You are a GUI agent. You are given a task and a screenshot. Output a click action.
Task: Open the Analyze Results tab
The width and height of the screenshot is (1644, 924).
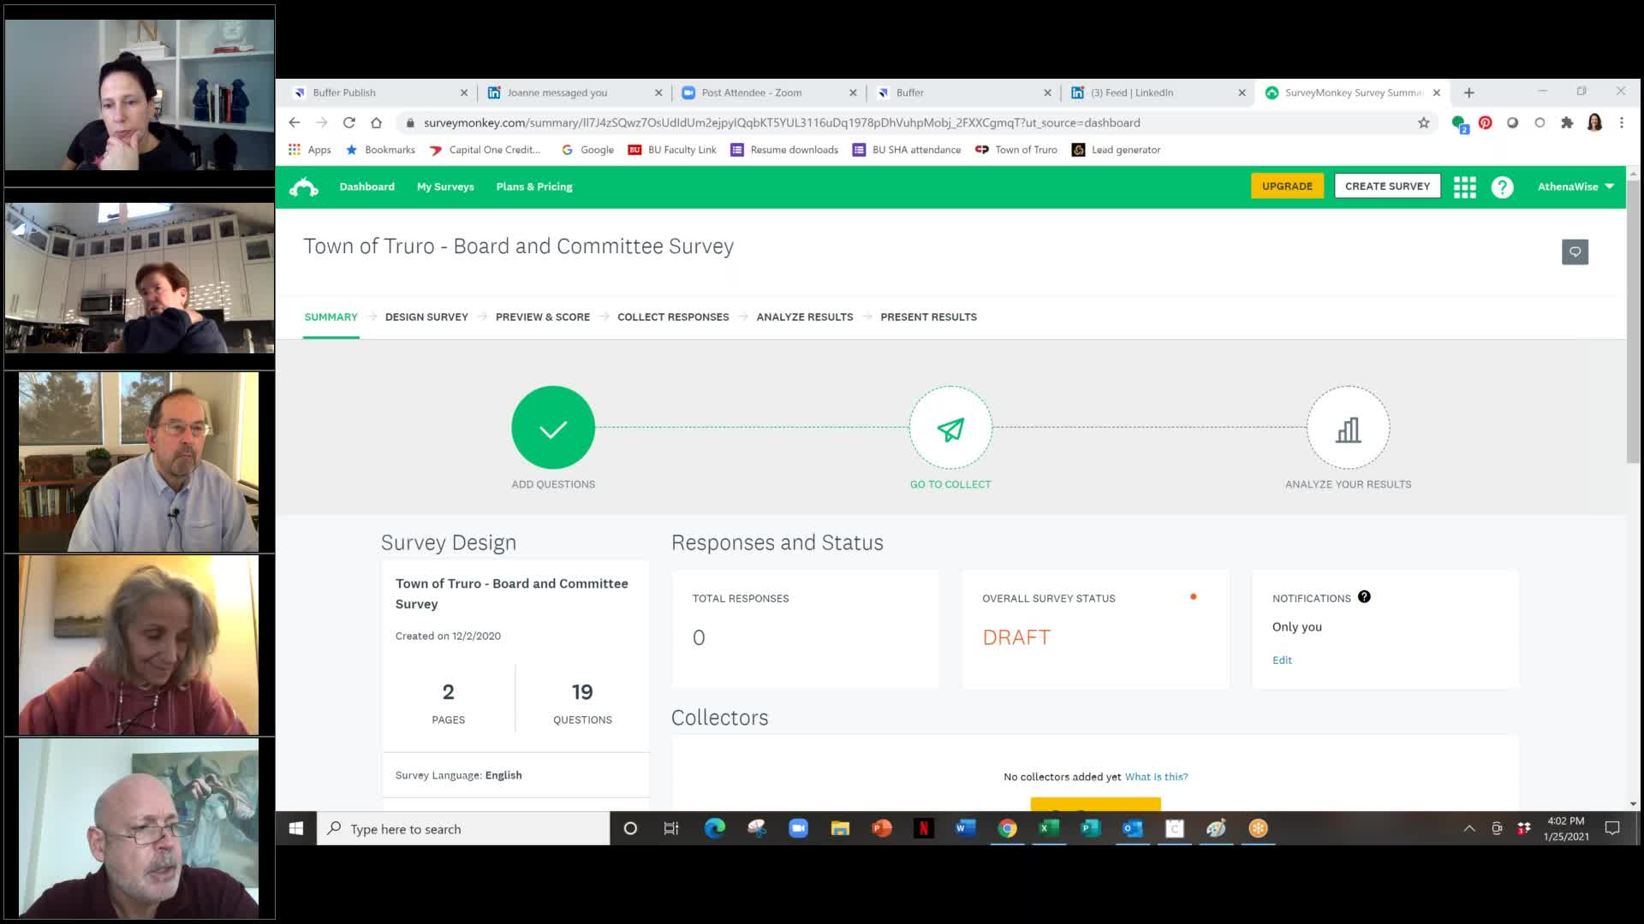coord(804,317)
